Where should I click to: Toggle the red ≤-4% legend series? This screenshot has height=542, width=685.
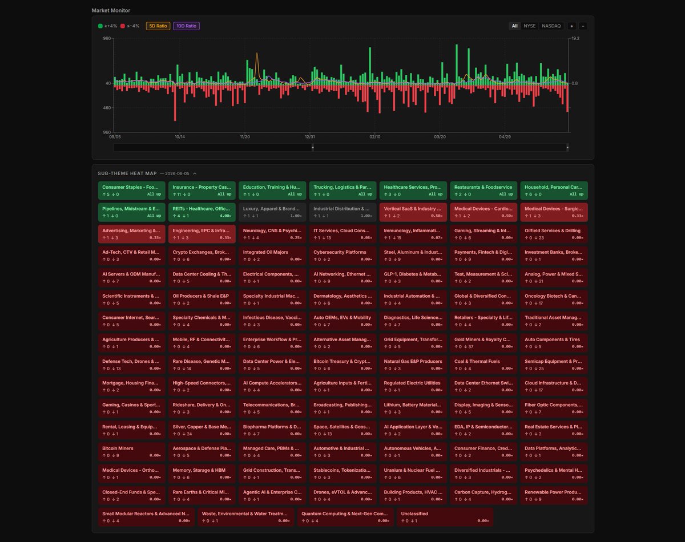point(130,26)
